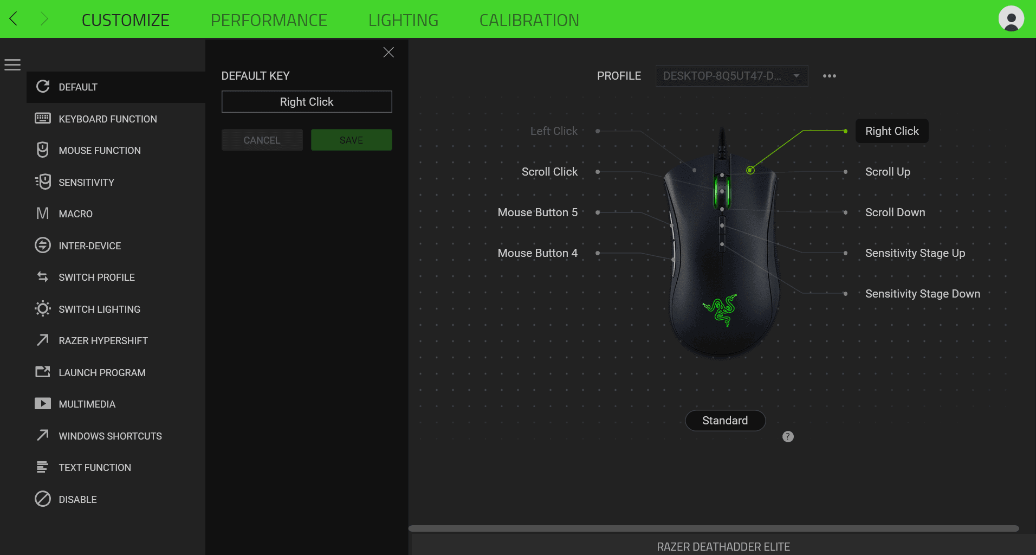Screen dimensions: 1036x555
Task: Open the profile options three-dots menu
Action: [830, 76]
